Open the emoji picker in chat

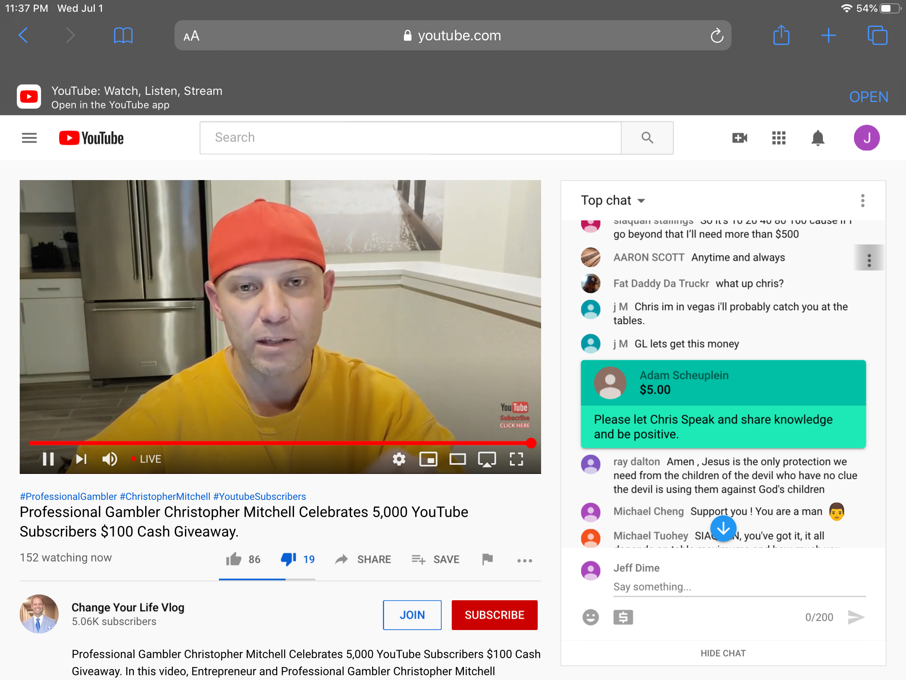pos(590,617)
